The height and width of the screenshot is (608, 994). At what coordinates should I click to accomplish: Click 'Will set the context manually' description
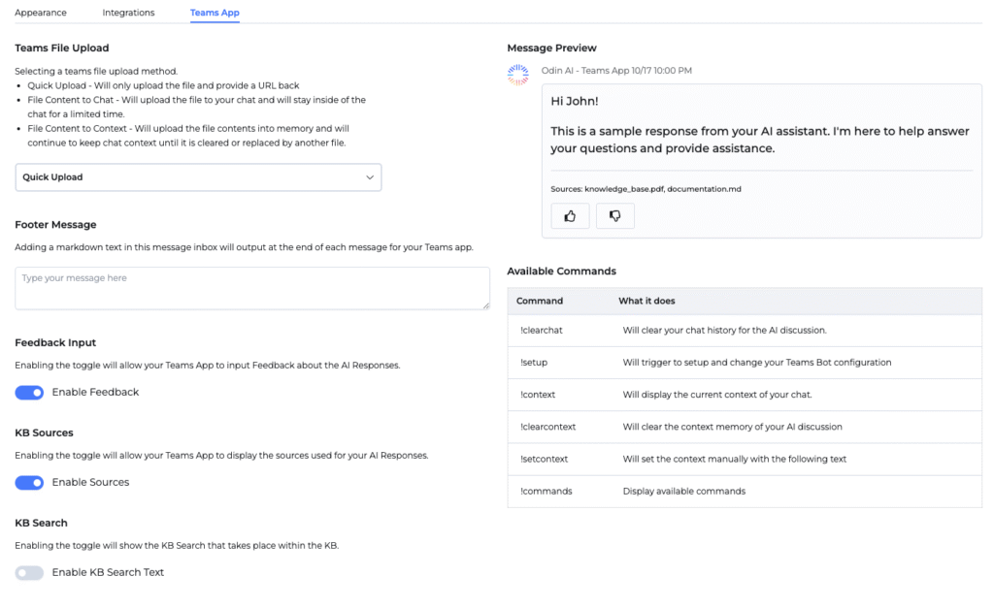734,460
